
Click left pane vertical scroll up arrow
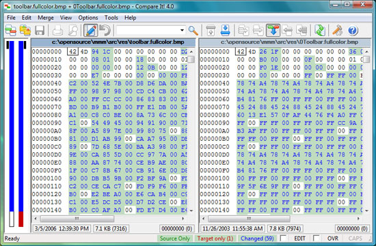[191, 51]
